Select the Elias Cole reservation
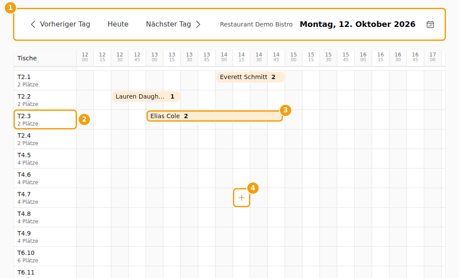The image size is (459, 278). point(215,116)
